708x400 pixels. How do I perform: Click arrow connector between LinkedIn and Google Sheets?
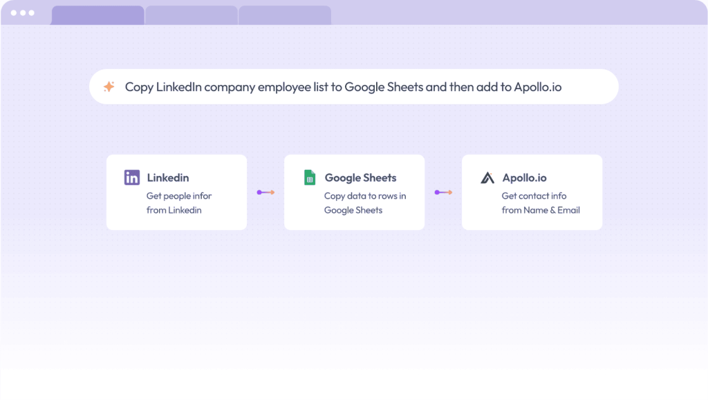[265, 192]
